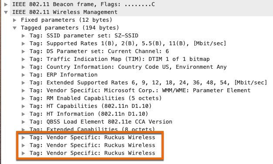Expand the DS Parameter set tag arrow

[x=23, y=51]
